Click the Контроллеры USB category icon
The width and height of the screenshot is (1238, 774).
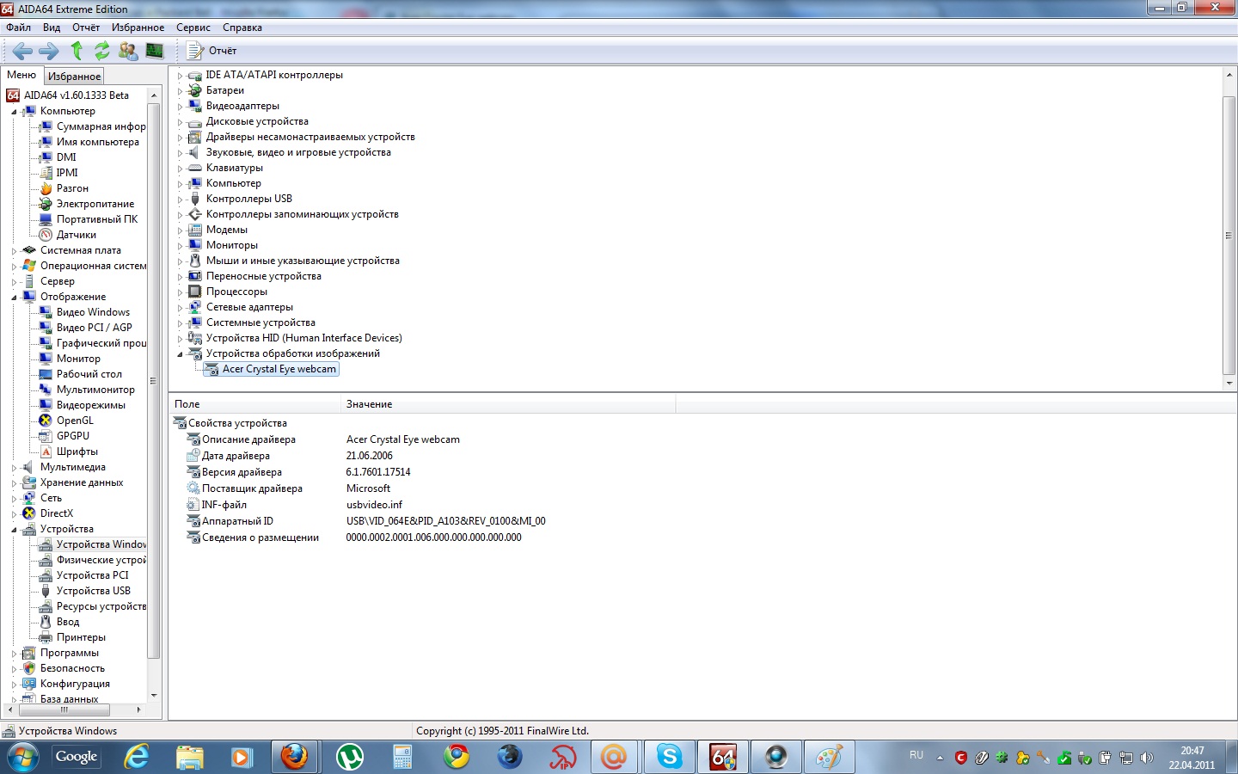(195, 199)
